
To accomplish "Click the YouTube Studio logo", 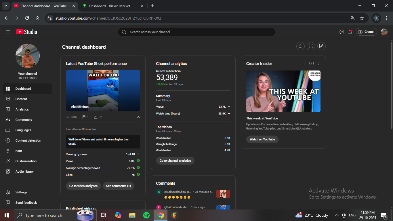I will (x=27, y=32).
